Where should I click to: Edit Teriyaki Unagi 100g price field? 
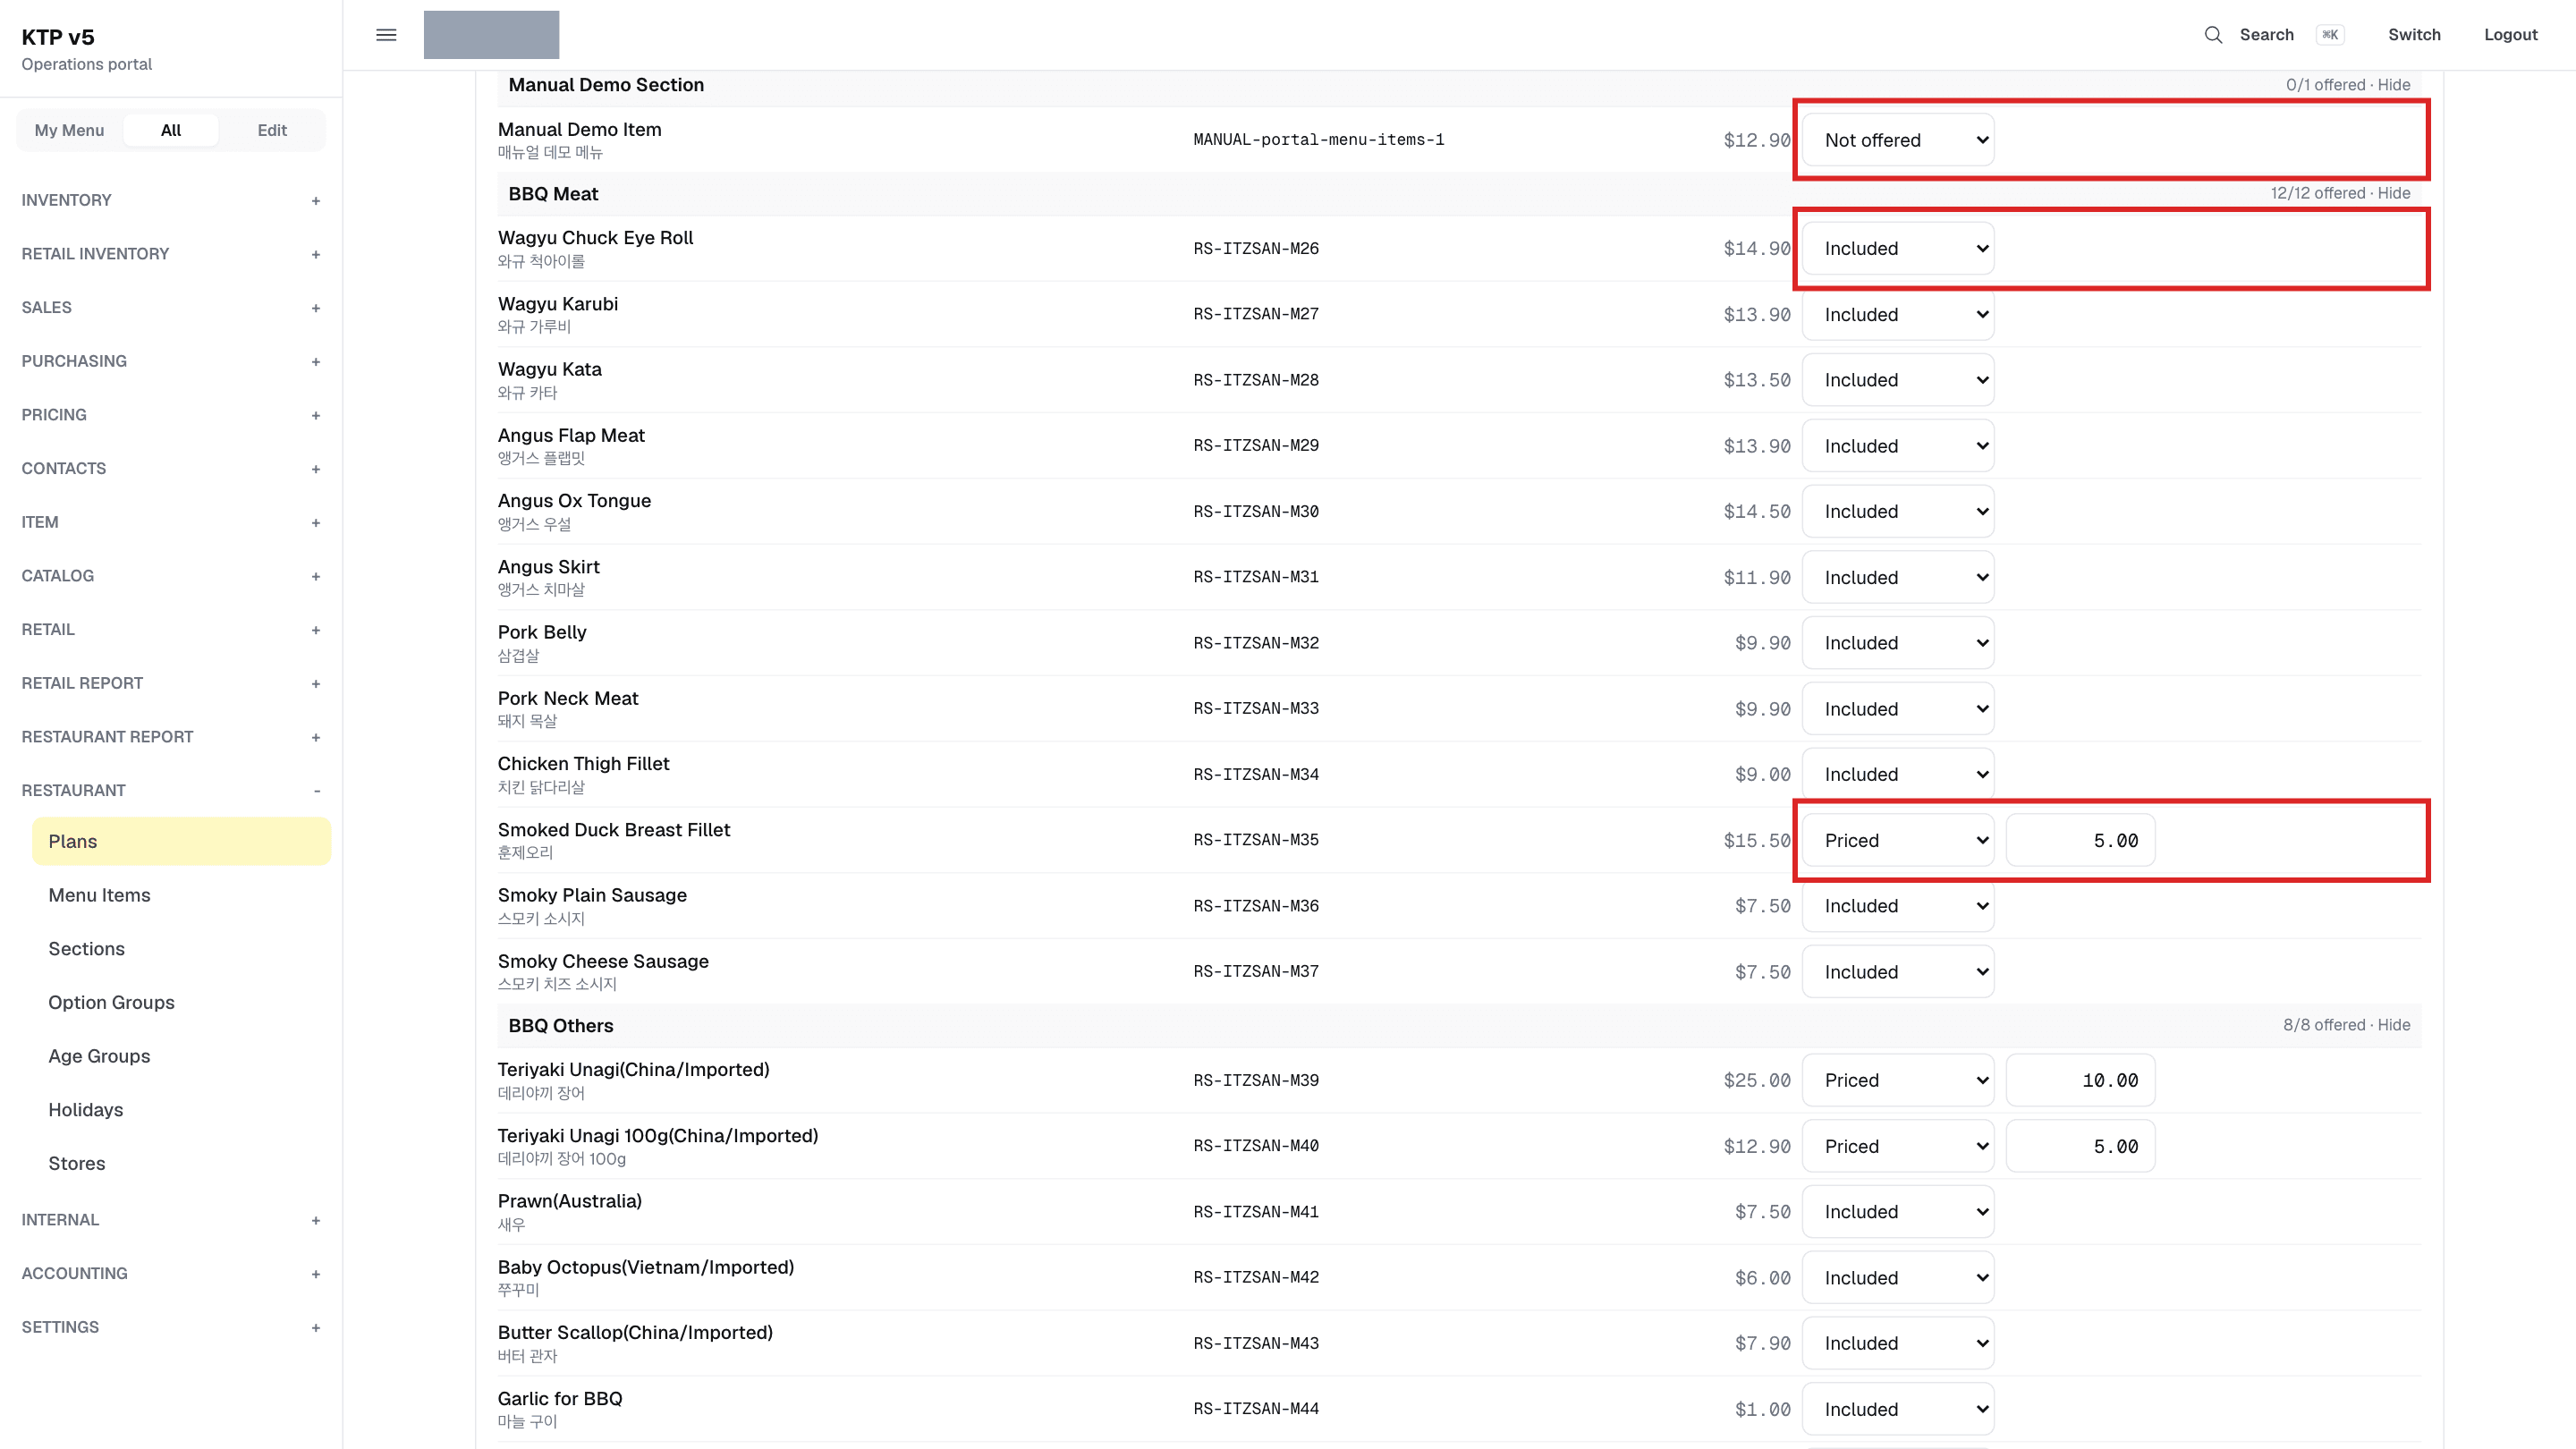click(x=2080, y=1146)
